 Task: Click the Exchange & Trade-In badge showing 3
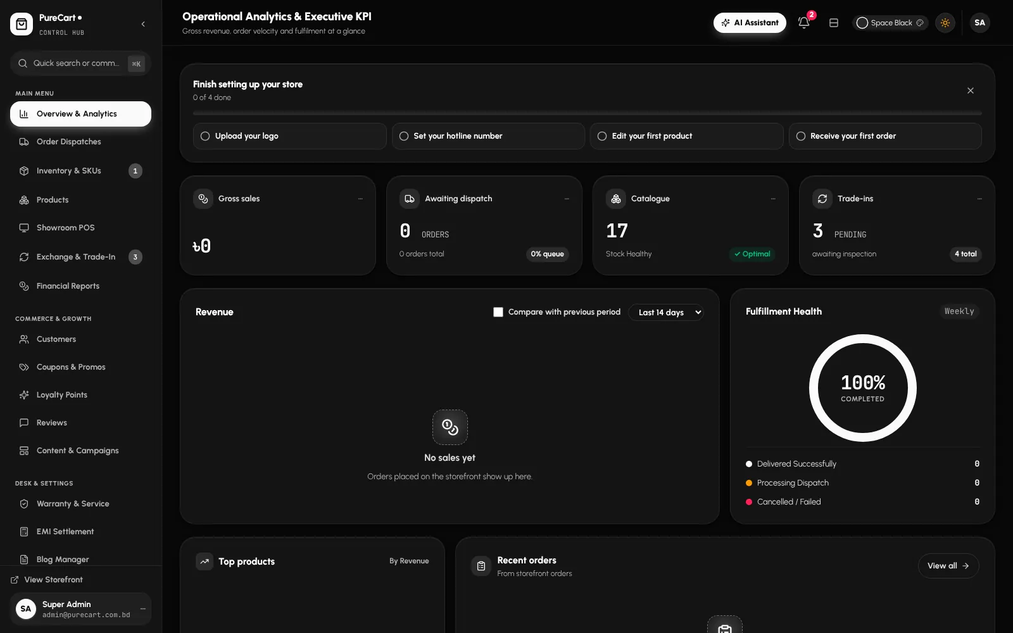[135, 257]
